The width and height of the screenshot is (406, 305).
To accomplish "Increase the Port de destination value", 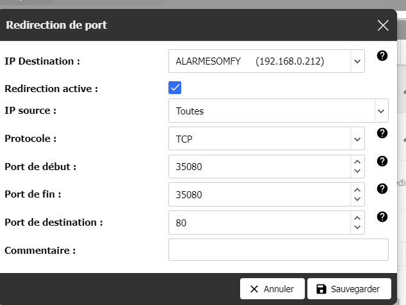I will [357, 218].
